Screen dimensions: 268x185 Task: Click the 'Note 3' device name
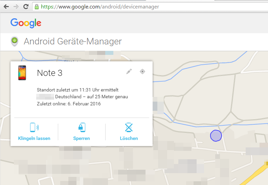pos(49,73)
